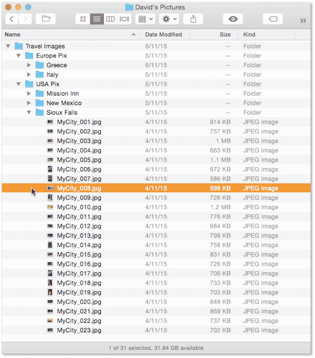The width and height of the screenshot is (315, 358).
Task: Select the Europe Pix folder icon
Action: 29,55
